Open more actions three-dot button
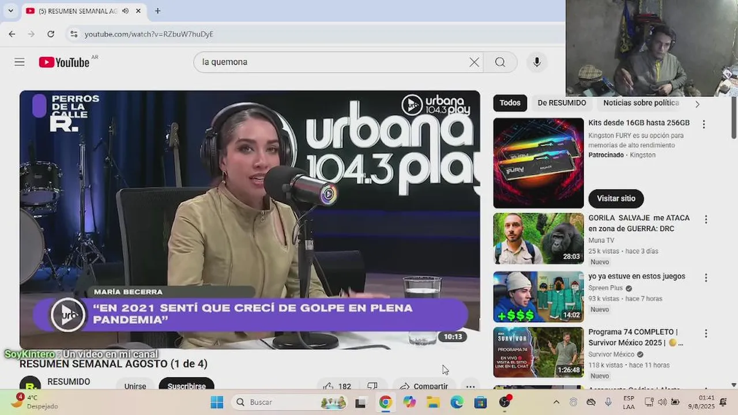Screen dimensions: 738x415 [x=470, y=386]
